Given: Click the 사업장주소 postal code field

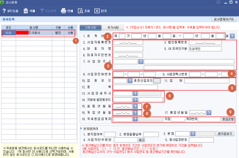Looking at the screenshot, I should pyautogui.click(x=125, y=62).
